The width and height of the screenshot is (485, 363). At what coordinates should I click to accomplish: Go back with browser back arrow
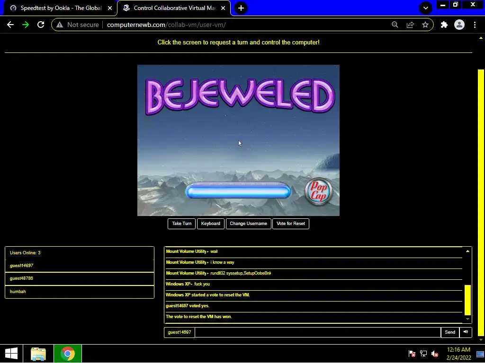pyautogui.click(x=10, y=25)
